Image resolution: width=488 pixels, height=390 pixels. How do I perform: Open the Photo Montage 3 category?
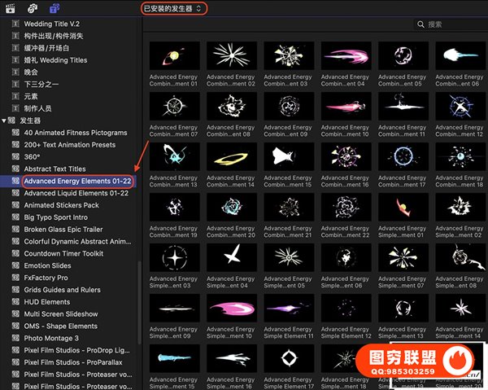tap(50, 338)
